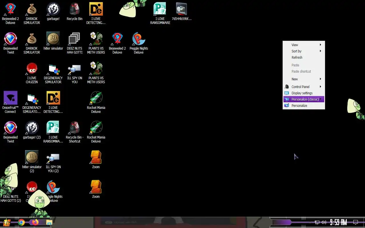Select hitler simulator icon lacking the (2) suffix
Viewport: 365px width, 228px height.
click(53, 41)
